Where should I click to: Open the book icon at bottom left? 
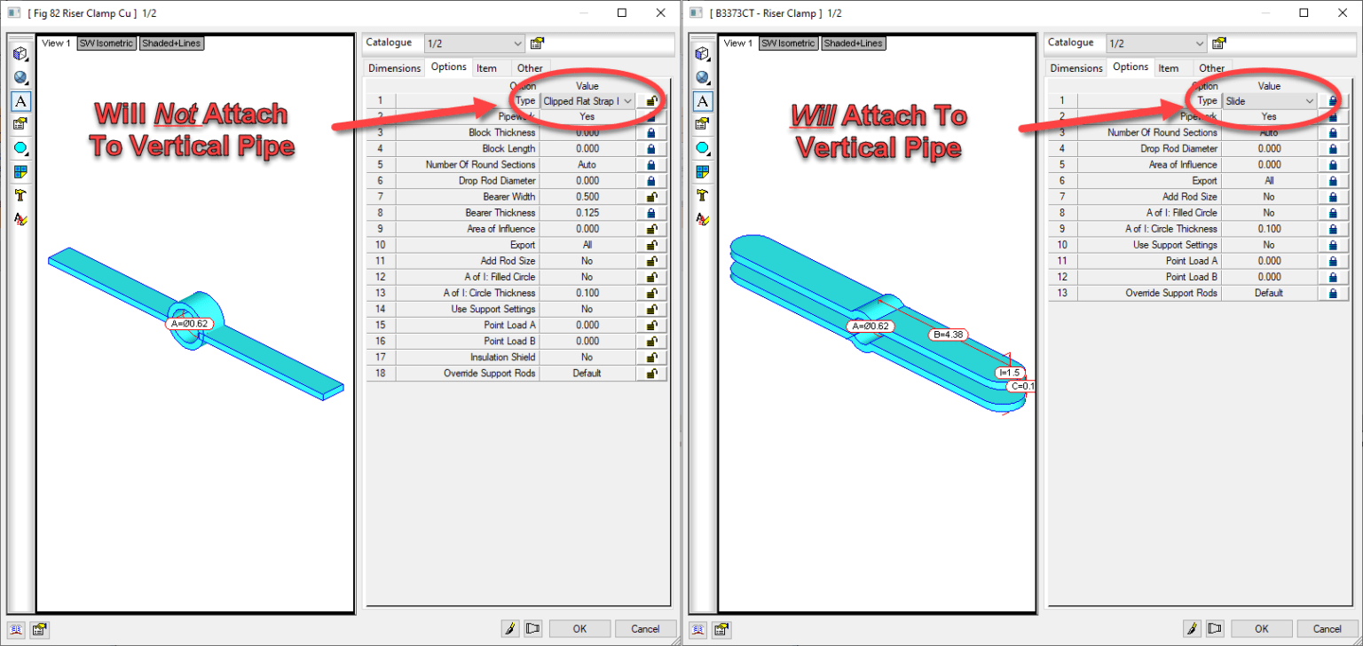(x=16, y=629)
